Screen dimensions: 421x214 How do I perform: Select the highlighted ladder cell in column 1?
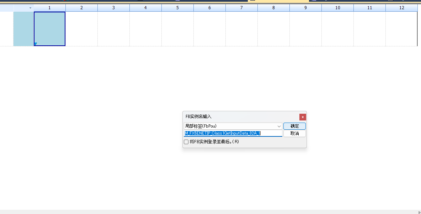tap(49, 29)
